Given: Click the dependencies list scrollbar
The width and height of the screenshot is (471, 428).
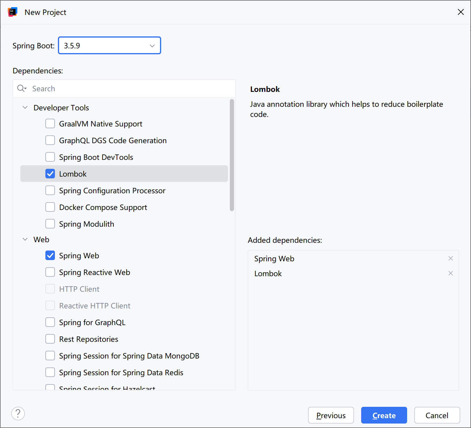Looking at the screenshot, I should (232, 155).
